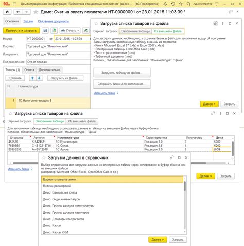Image resolution: width=244 pixels, height=246 pixels.
Task: Move row down with blue arrow
Action: tap(39, 78)
